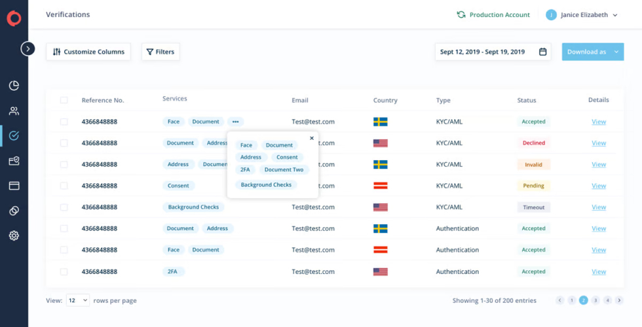Screen dimensions: 642x327
Task: Click the Invalid status badge
Action: point(533,165)
